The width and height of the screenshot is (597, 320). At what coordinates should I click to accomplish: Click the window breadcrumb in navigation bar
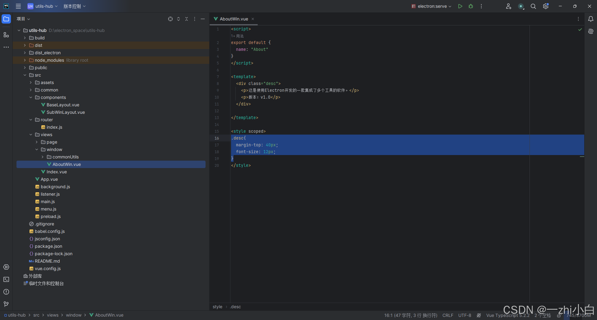point(74,315)
